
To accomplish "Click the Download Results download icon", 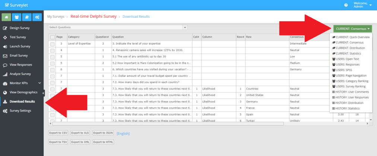I will (5, 102).
